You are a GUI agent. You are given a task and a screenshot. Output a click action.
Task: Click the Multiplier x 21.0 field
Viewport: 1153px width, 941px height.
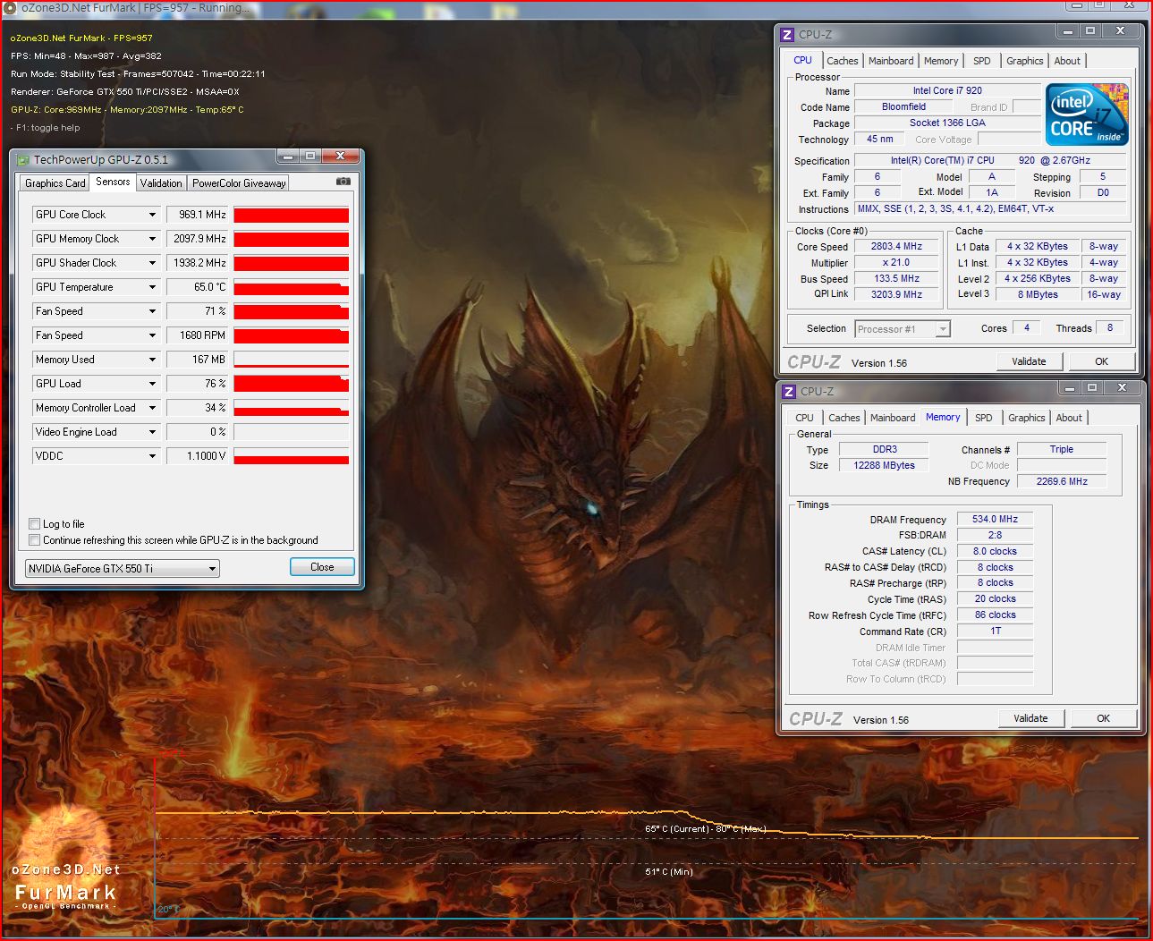[x=896, y=263]
